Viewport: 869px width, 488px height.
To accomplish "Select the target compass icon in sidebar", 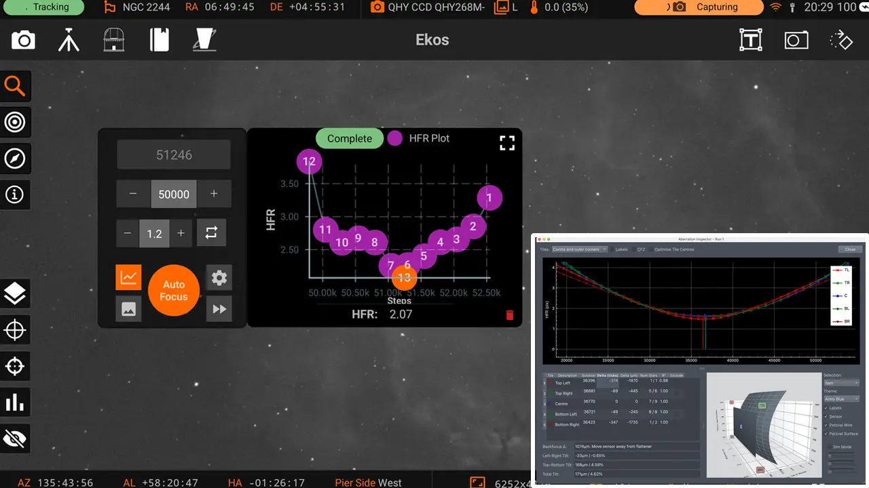I will pyautogui.click(x=15, y=159).
